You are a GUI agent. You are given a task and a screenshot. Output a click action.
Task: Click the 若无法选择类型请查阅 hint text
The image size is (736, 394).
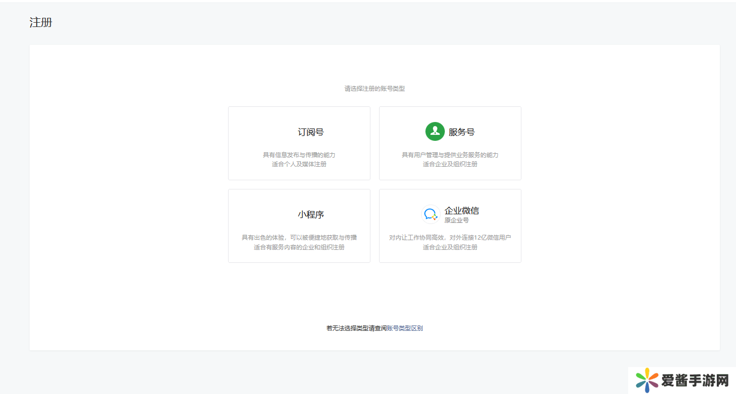tap(356, 328)
